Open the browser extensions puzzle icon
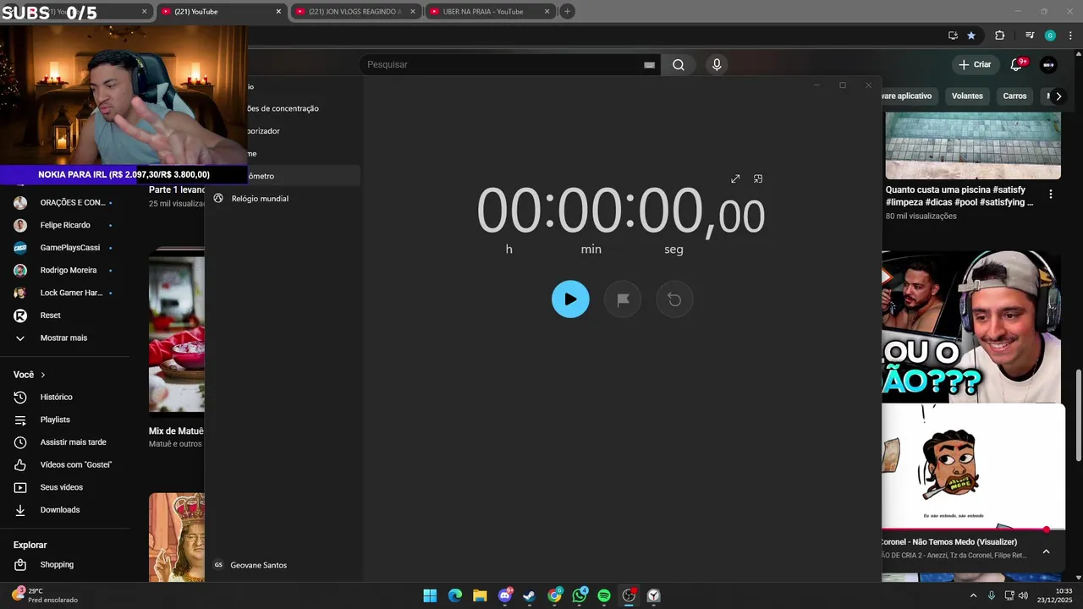Screen dimensions: 1083x609 (999, 36)
